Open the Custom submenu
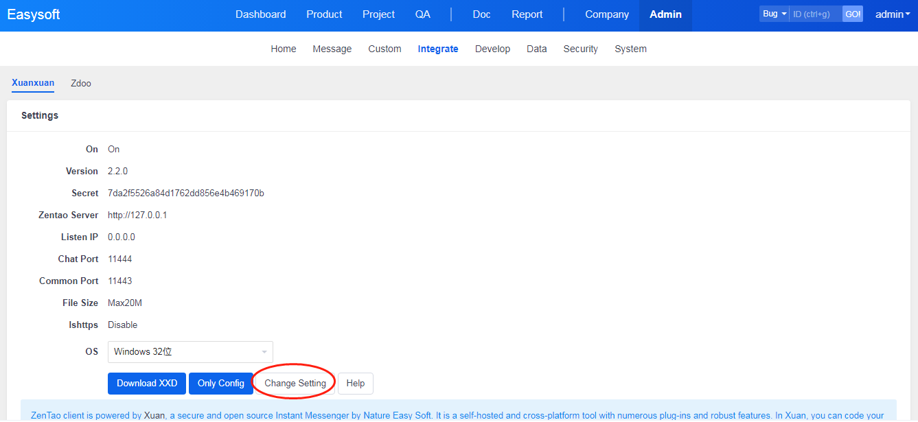 [x=385, y=49]
